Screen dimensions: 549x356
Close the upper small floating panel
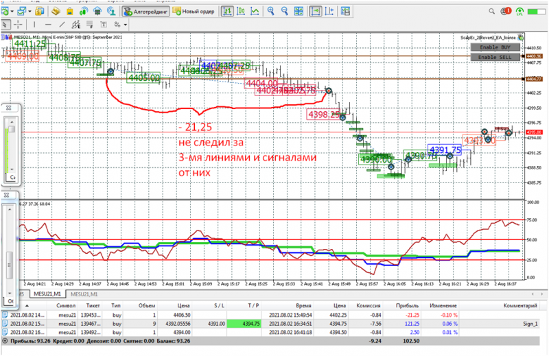[x=9, y=108]
